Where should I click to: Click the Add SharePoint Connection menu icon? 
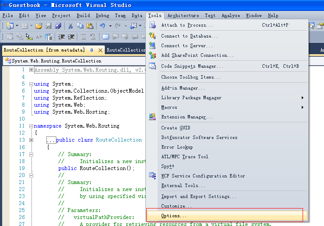click(x=152, y=55)
